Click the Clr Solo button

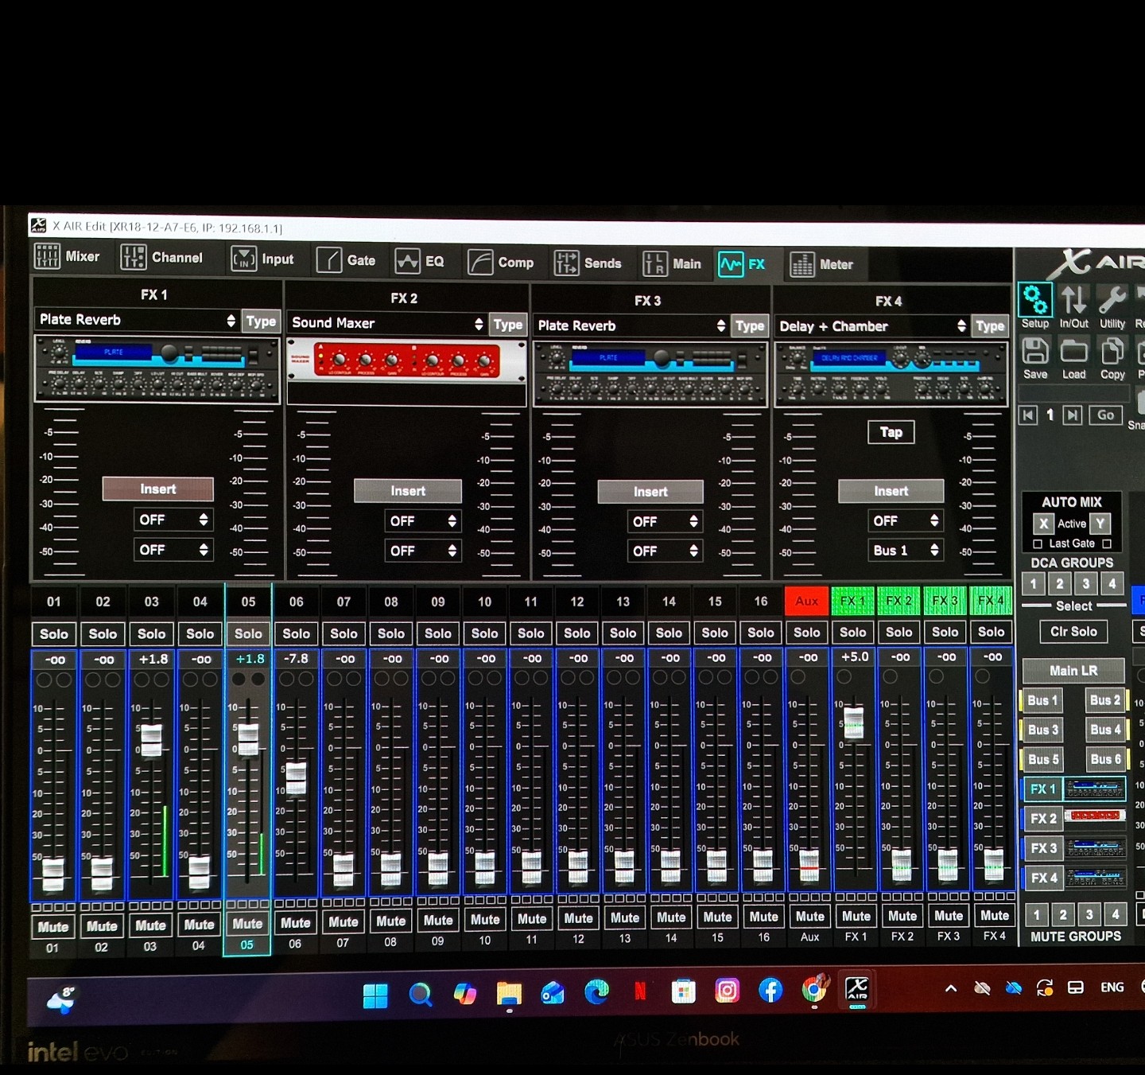pos(1073,631)
